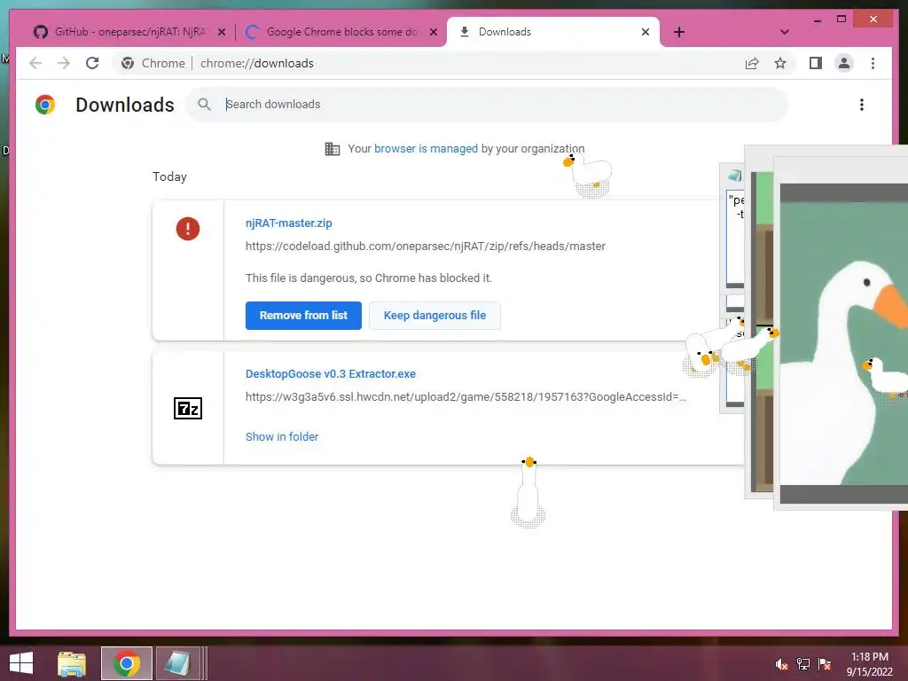
Task: Click the browser back arrow
Action: [x=35, y=63]
